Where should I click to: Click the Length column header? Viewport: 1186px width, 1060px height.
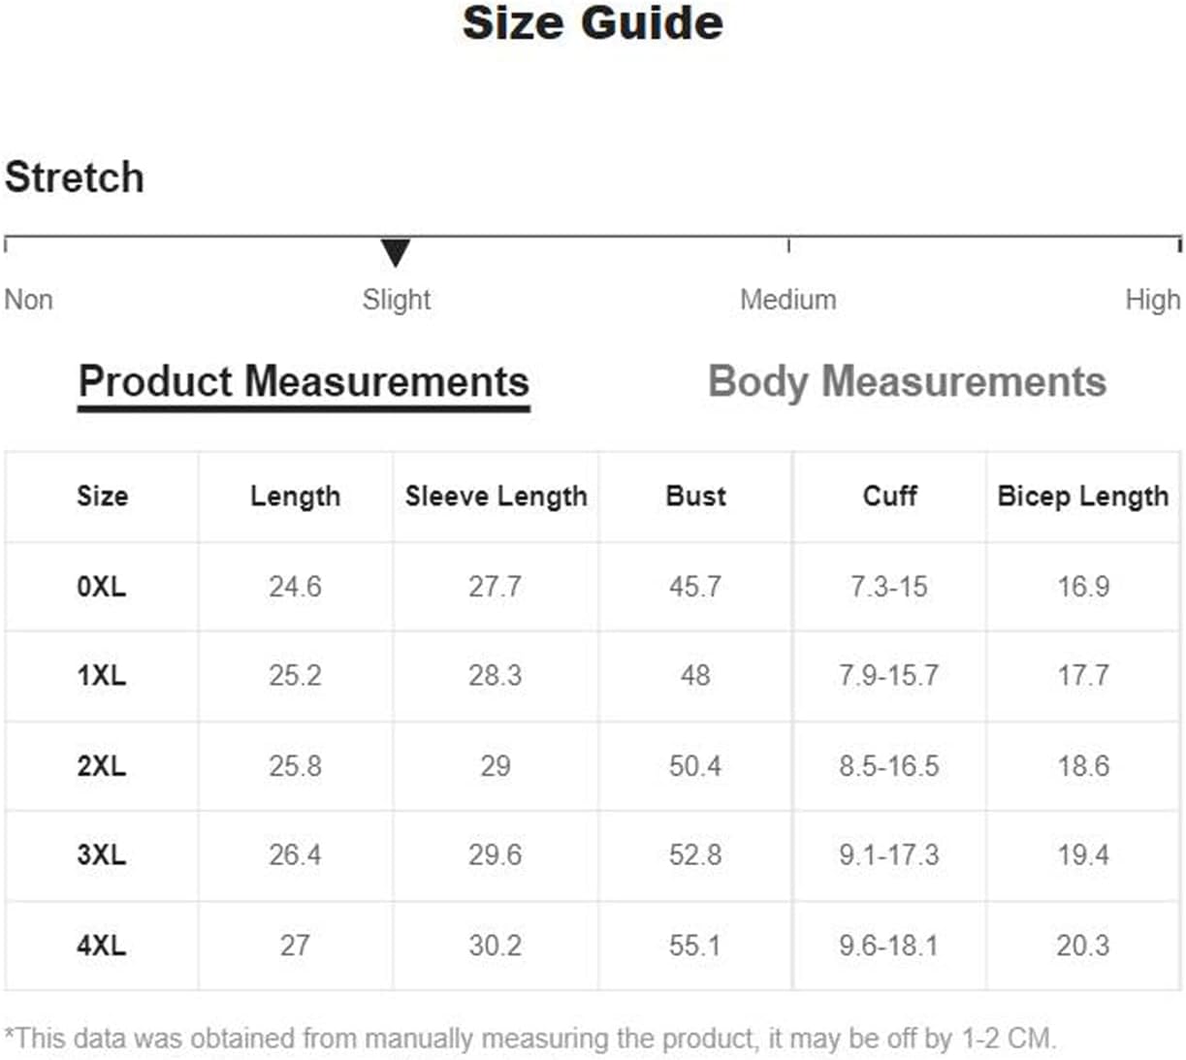coord(295,497)
